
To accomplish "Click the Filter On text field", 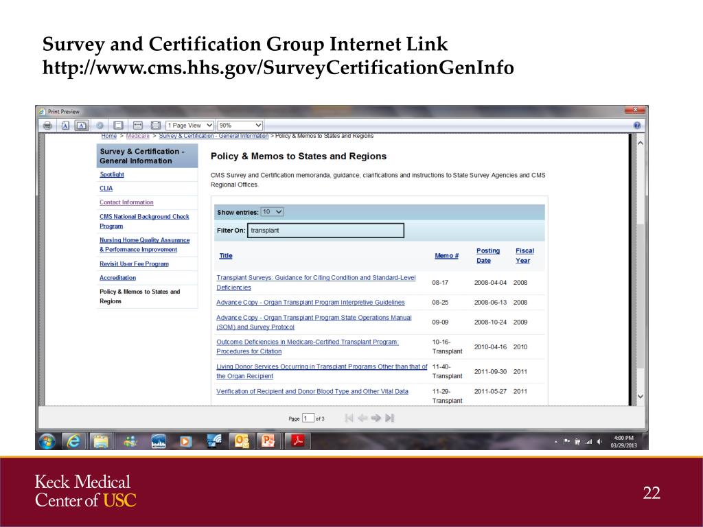I will click(325, 231).
